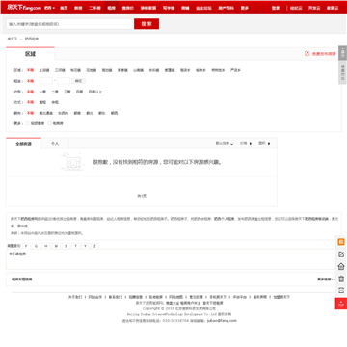The height and width of the screenshot is (347, 347).
Task: Click the Fang.com logo in header
Action: tap(24, 8)
